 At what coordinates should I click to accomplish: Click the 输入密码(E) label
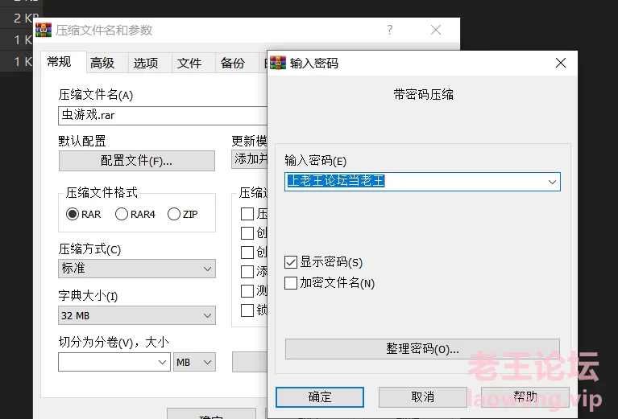click(x=315, y=161)
